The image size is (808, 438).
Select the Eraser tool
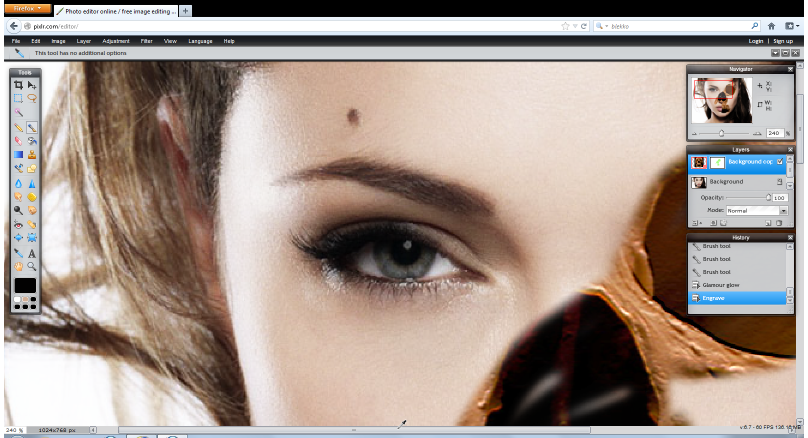(x=18, y=141)
